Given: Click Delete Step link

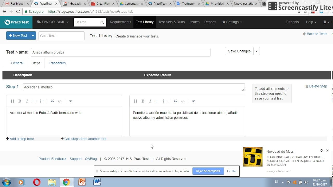Looking at the screenshot, I should (316, 86).
